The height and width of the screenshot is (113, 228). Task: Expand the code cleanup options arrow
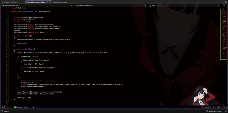click(36, 107)
